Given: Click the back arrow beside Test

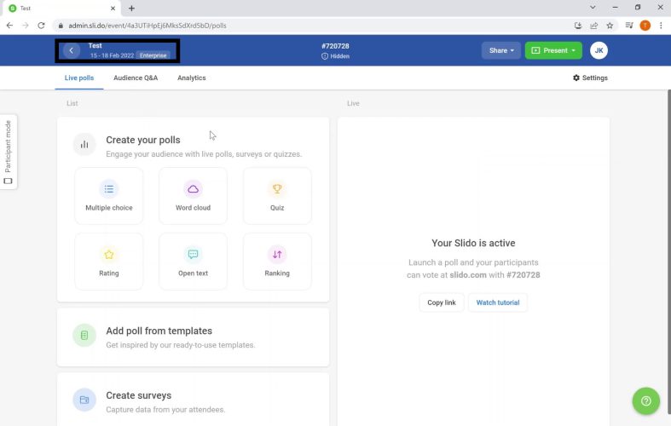Looking at the screenshot, I should (72, 51).
